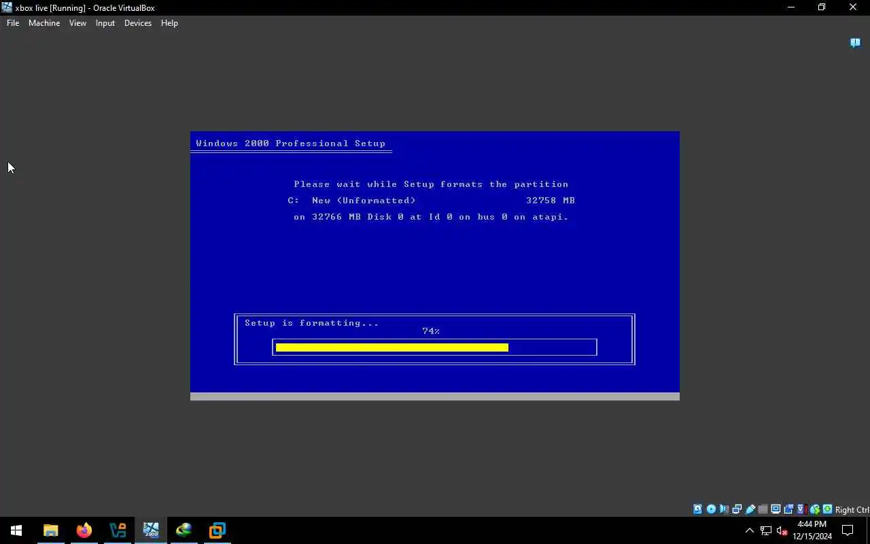Click the Right Ctrl host key label

coord(852,510)
